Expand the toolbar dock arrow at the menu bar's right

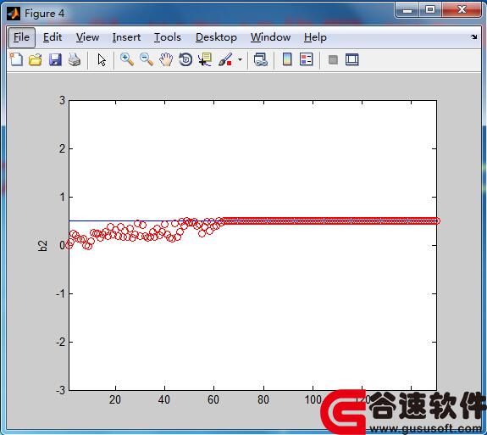[x=474, y=37]
